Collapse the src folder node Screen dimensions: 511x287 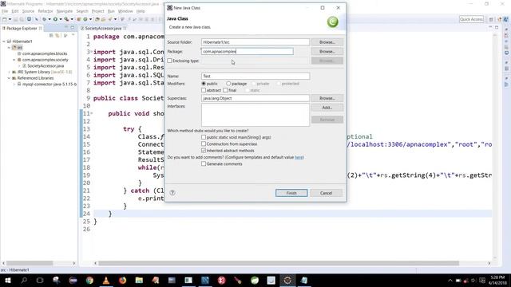9,48
